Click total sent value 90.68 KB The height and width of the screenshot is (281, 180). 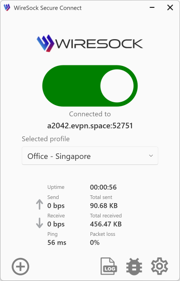pyautogui.click(x=104, y=206)
